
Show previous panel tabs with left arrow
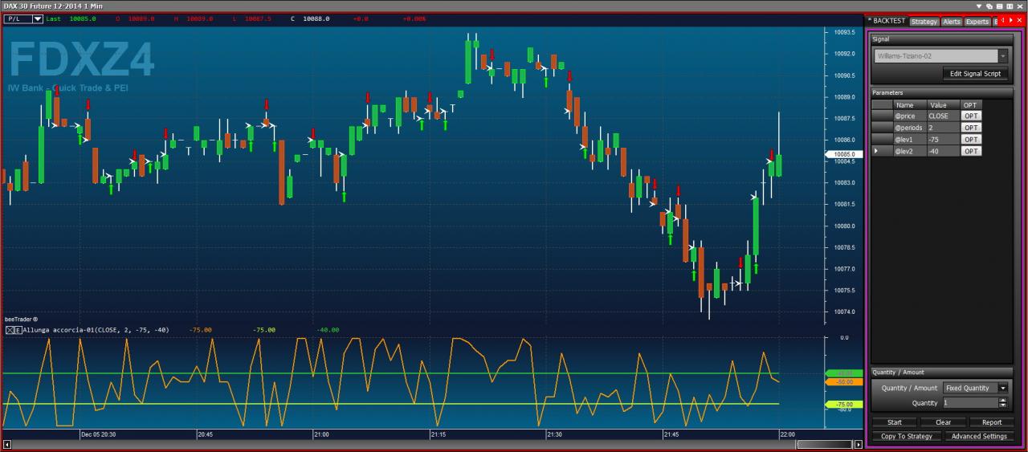[1001, 20]
